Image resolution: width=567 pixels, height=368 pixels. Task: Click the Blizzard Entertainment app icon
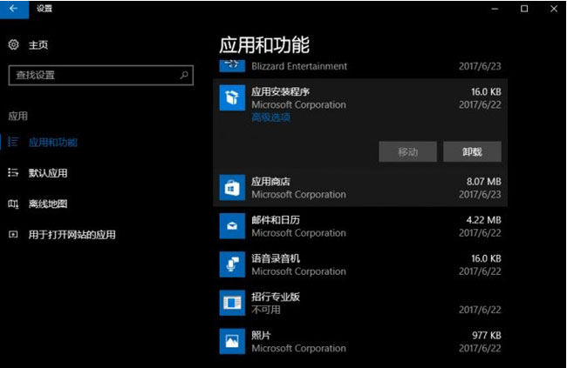point(232,65)
